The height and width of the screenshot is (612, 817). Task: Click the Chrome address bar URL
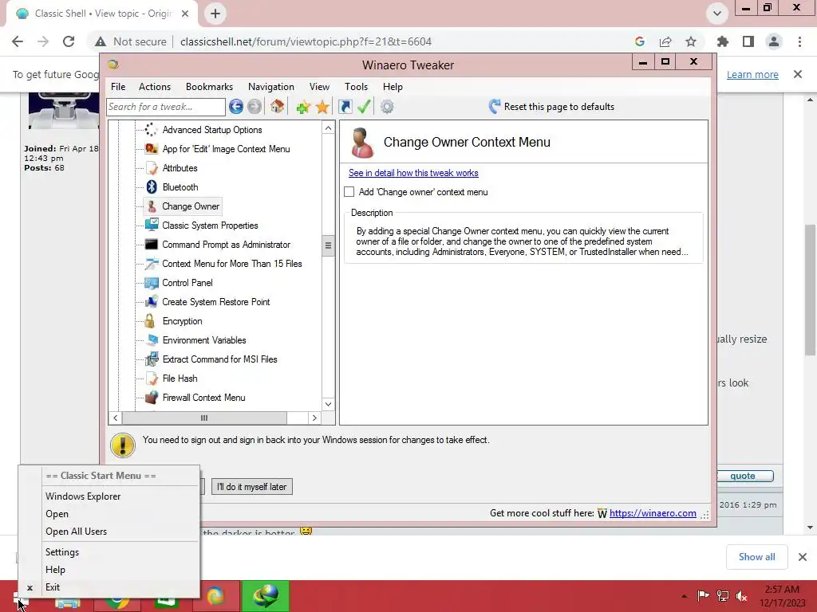306,41
